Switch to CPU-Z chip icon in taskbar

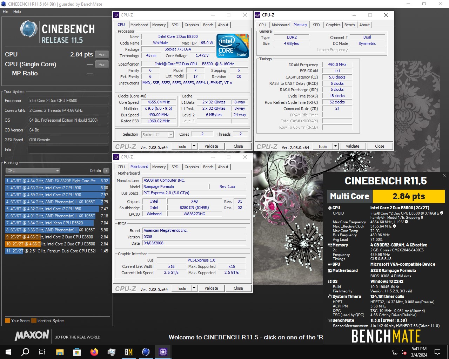pos(163,352)
